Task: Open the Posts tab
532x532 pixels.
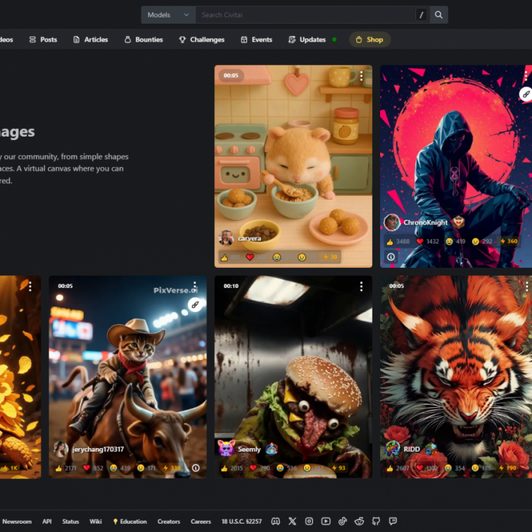Action: [x=43, y=40]
